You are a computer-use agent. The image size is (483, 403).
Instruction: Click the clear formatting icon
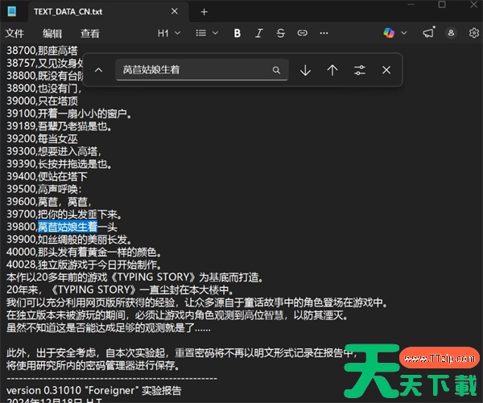coord(324,33)
